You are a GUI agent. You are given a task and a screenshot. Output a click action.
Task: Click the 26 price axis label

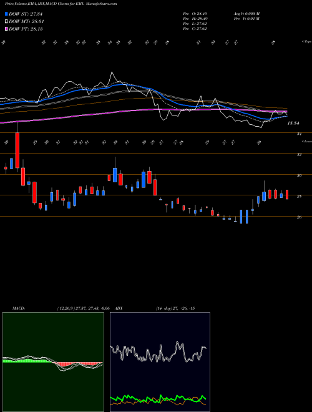[299, 217]
